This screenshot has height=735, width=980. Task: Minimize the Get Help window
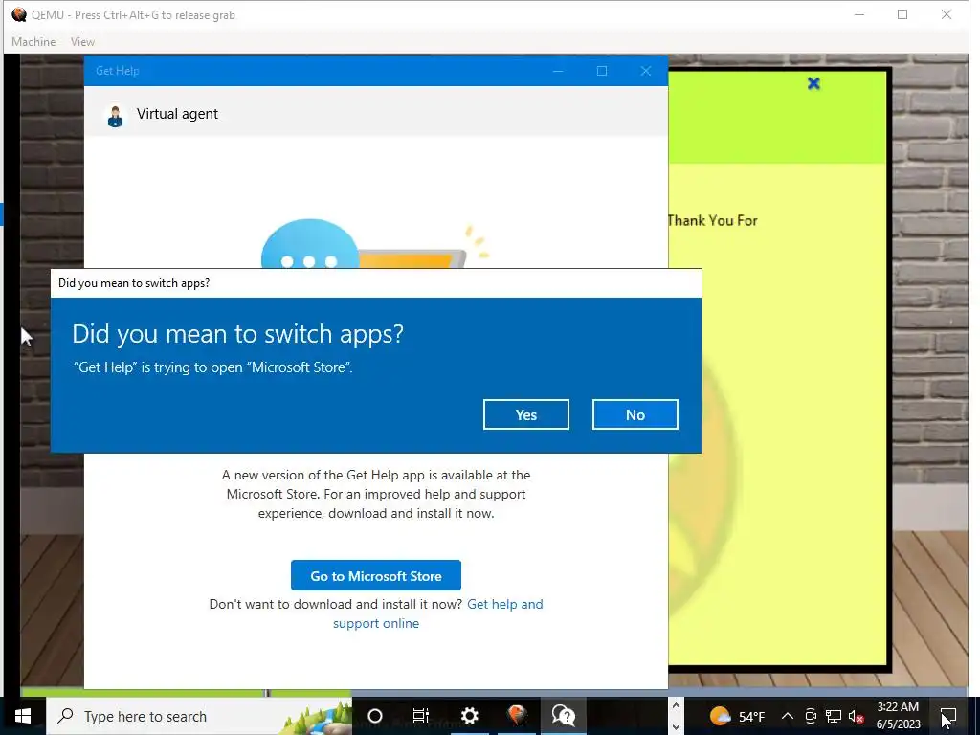click(x=558, y=71)
